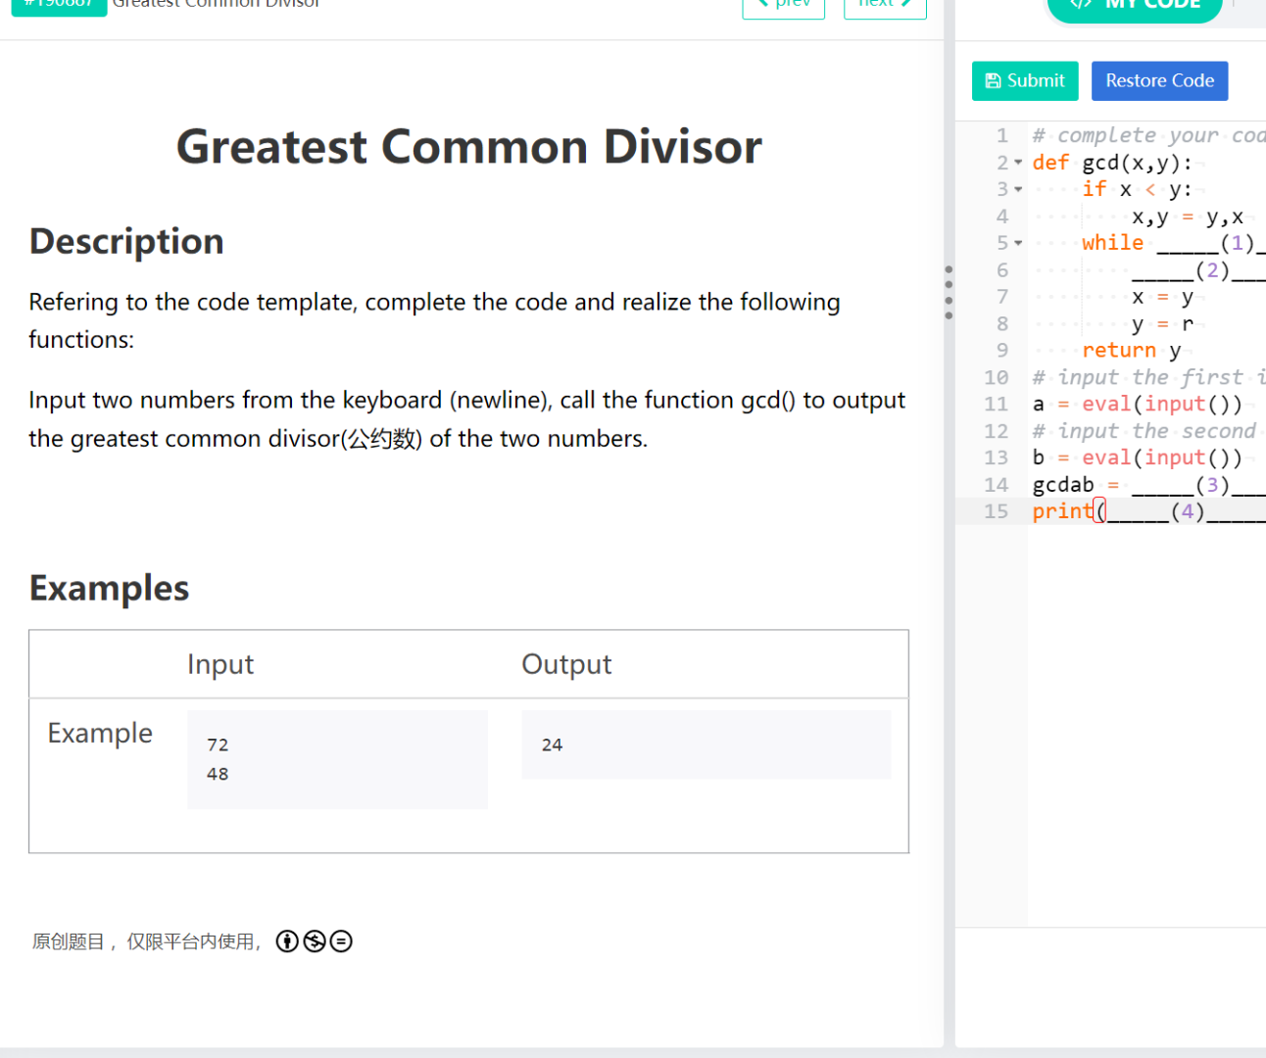Viewport: 1266px width, 1058px height.
Task: Go to the next problem
Action: [885, 5]
